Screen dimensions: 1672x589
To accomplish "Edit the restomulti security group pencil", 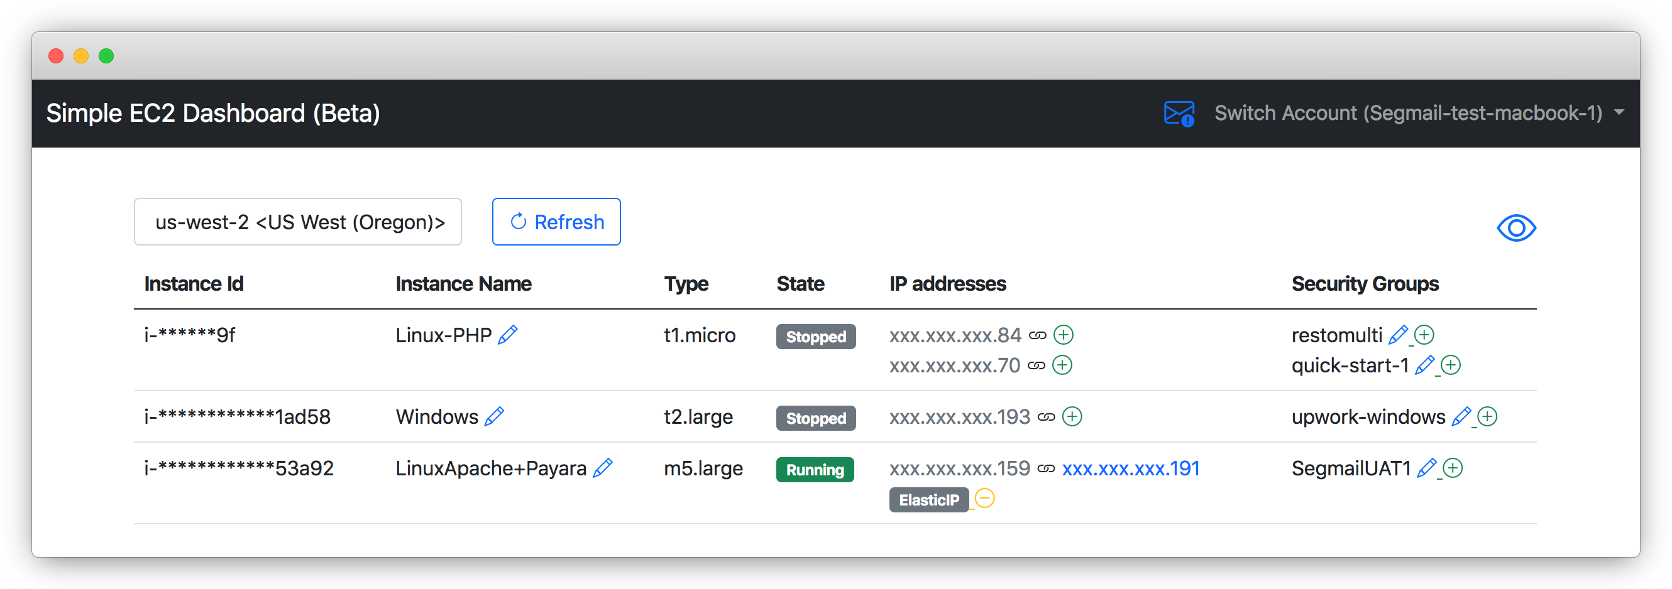I will [1397, 335].
